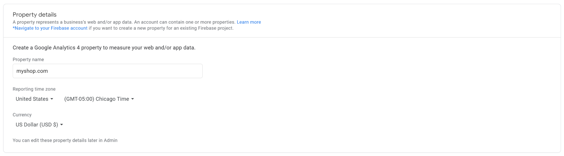
Task: Click the Currency label
Action: [22, 115]
